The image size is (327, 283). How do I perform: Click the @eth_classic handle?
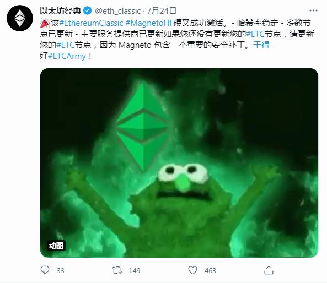click(118, 11)
